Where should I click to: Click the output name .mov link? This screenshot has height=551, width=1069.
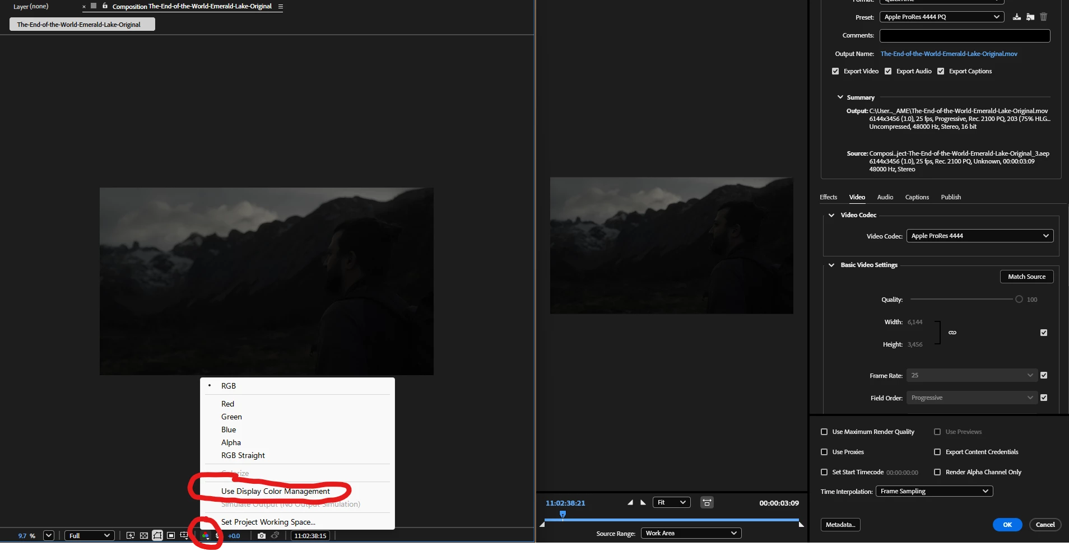click(949, 54)
